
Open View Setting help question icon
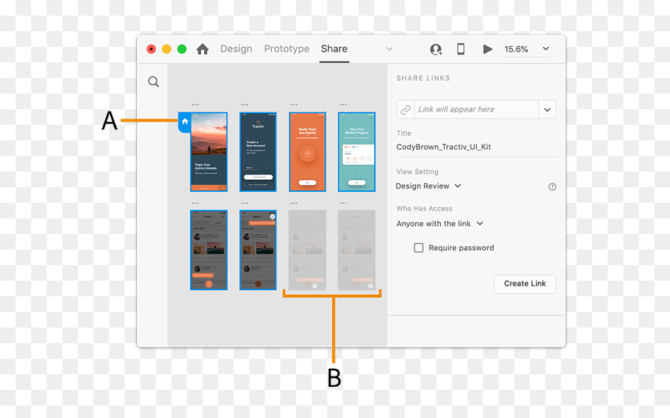pos(552,186)
